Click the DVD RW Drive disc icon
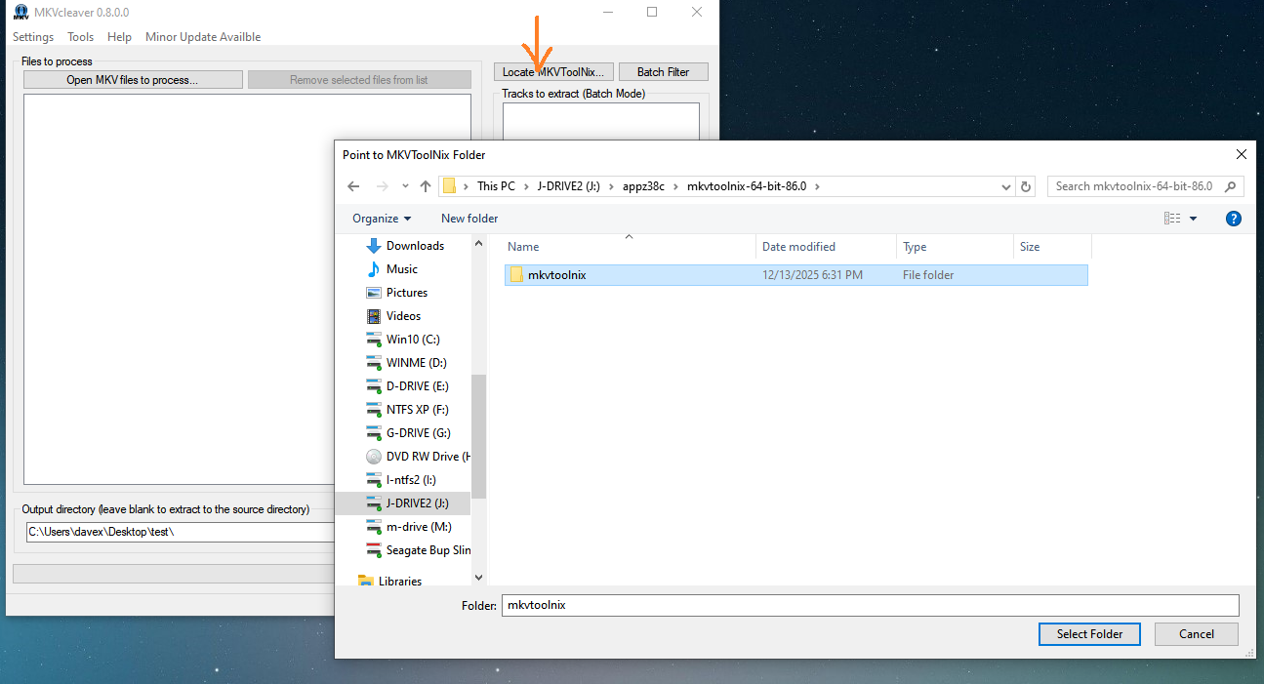This screenshot has width=1264, height=684. point(374,457)
